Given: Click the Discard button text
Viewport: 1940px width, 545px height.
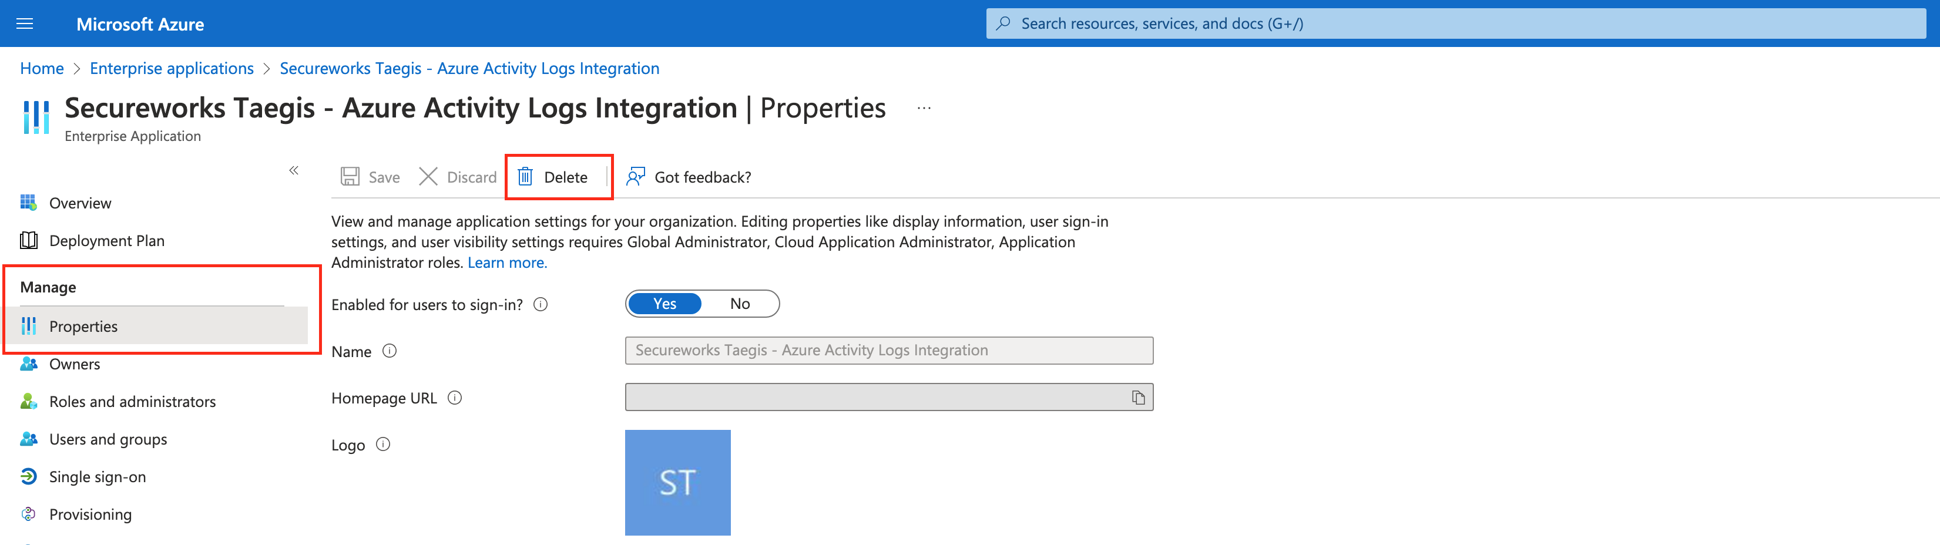Looking at the screenshot, I should coord(471,177).
